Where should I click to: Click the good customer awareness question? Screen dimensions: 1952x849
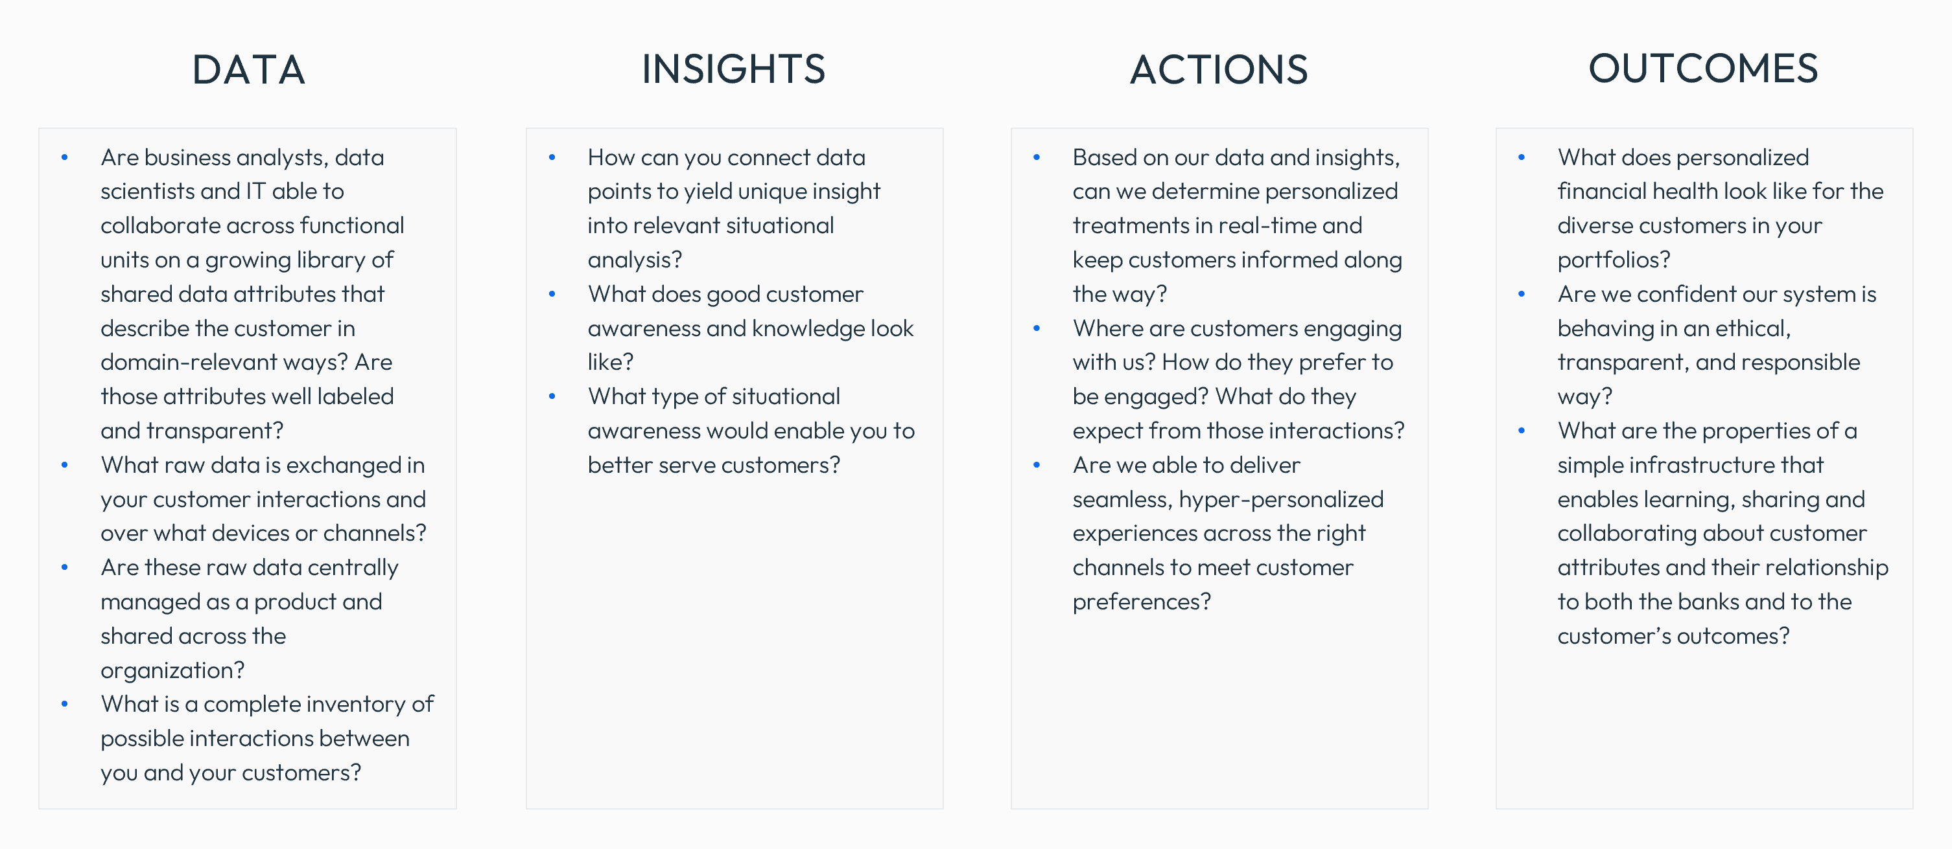749,328
